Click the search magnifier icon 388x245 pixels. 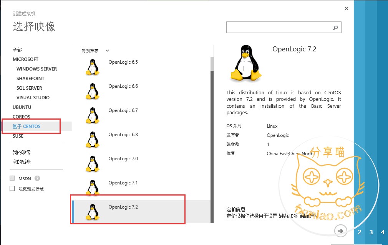[335, 28]
